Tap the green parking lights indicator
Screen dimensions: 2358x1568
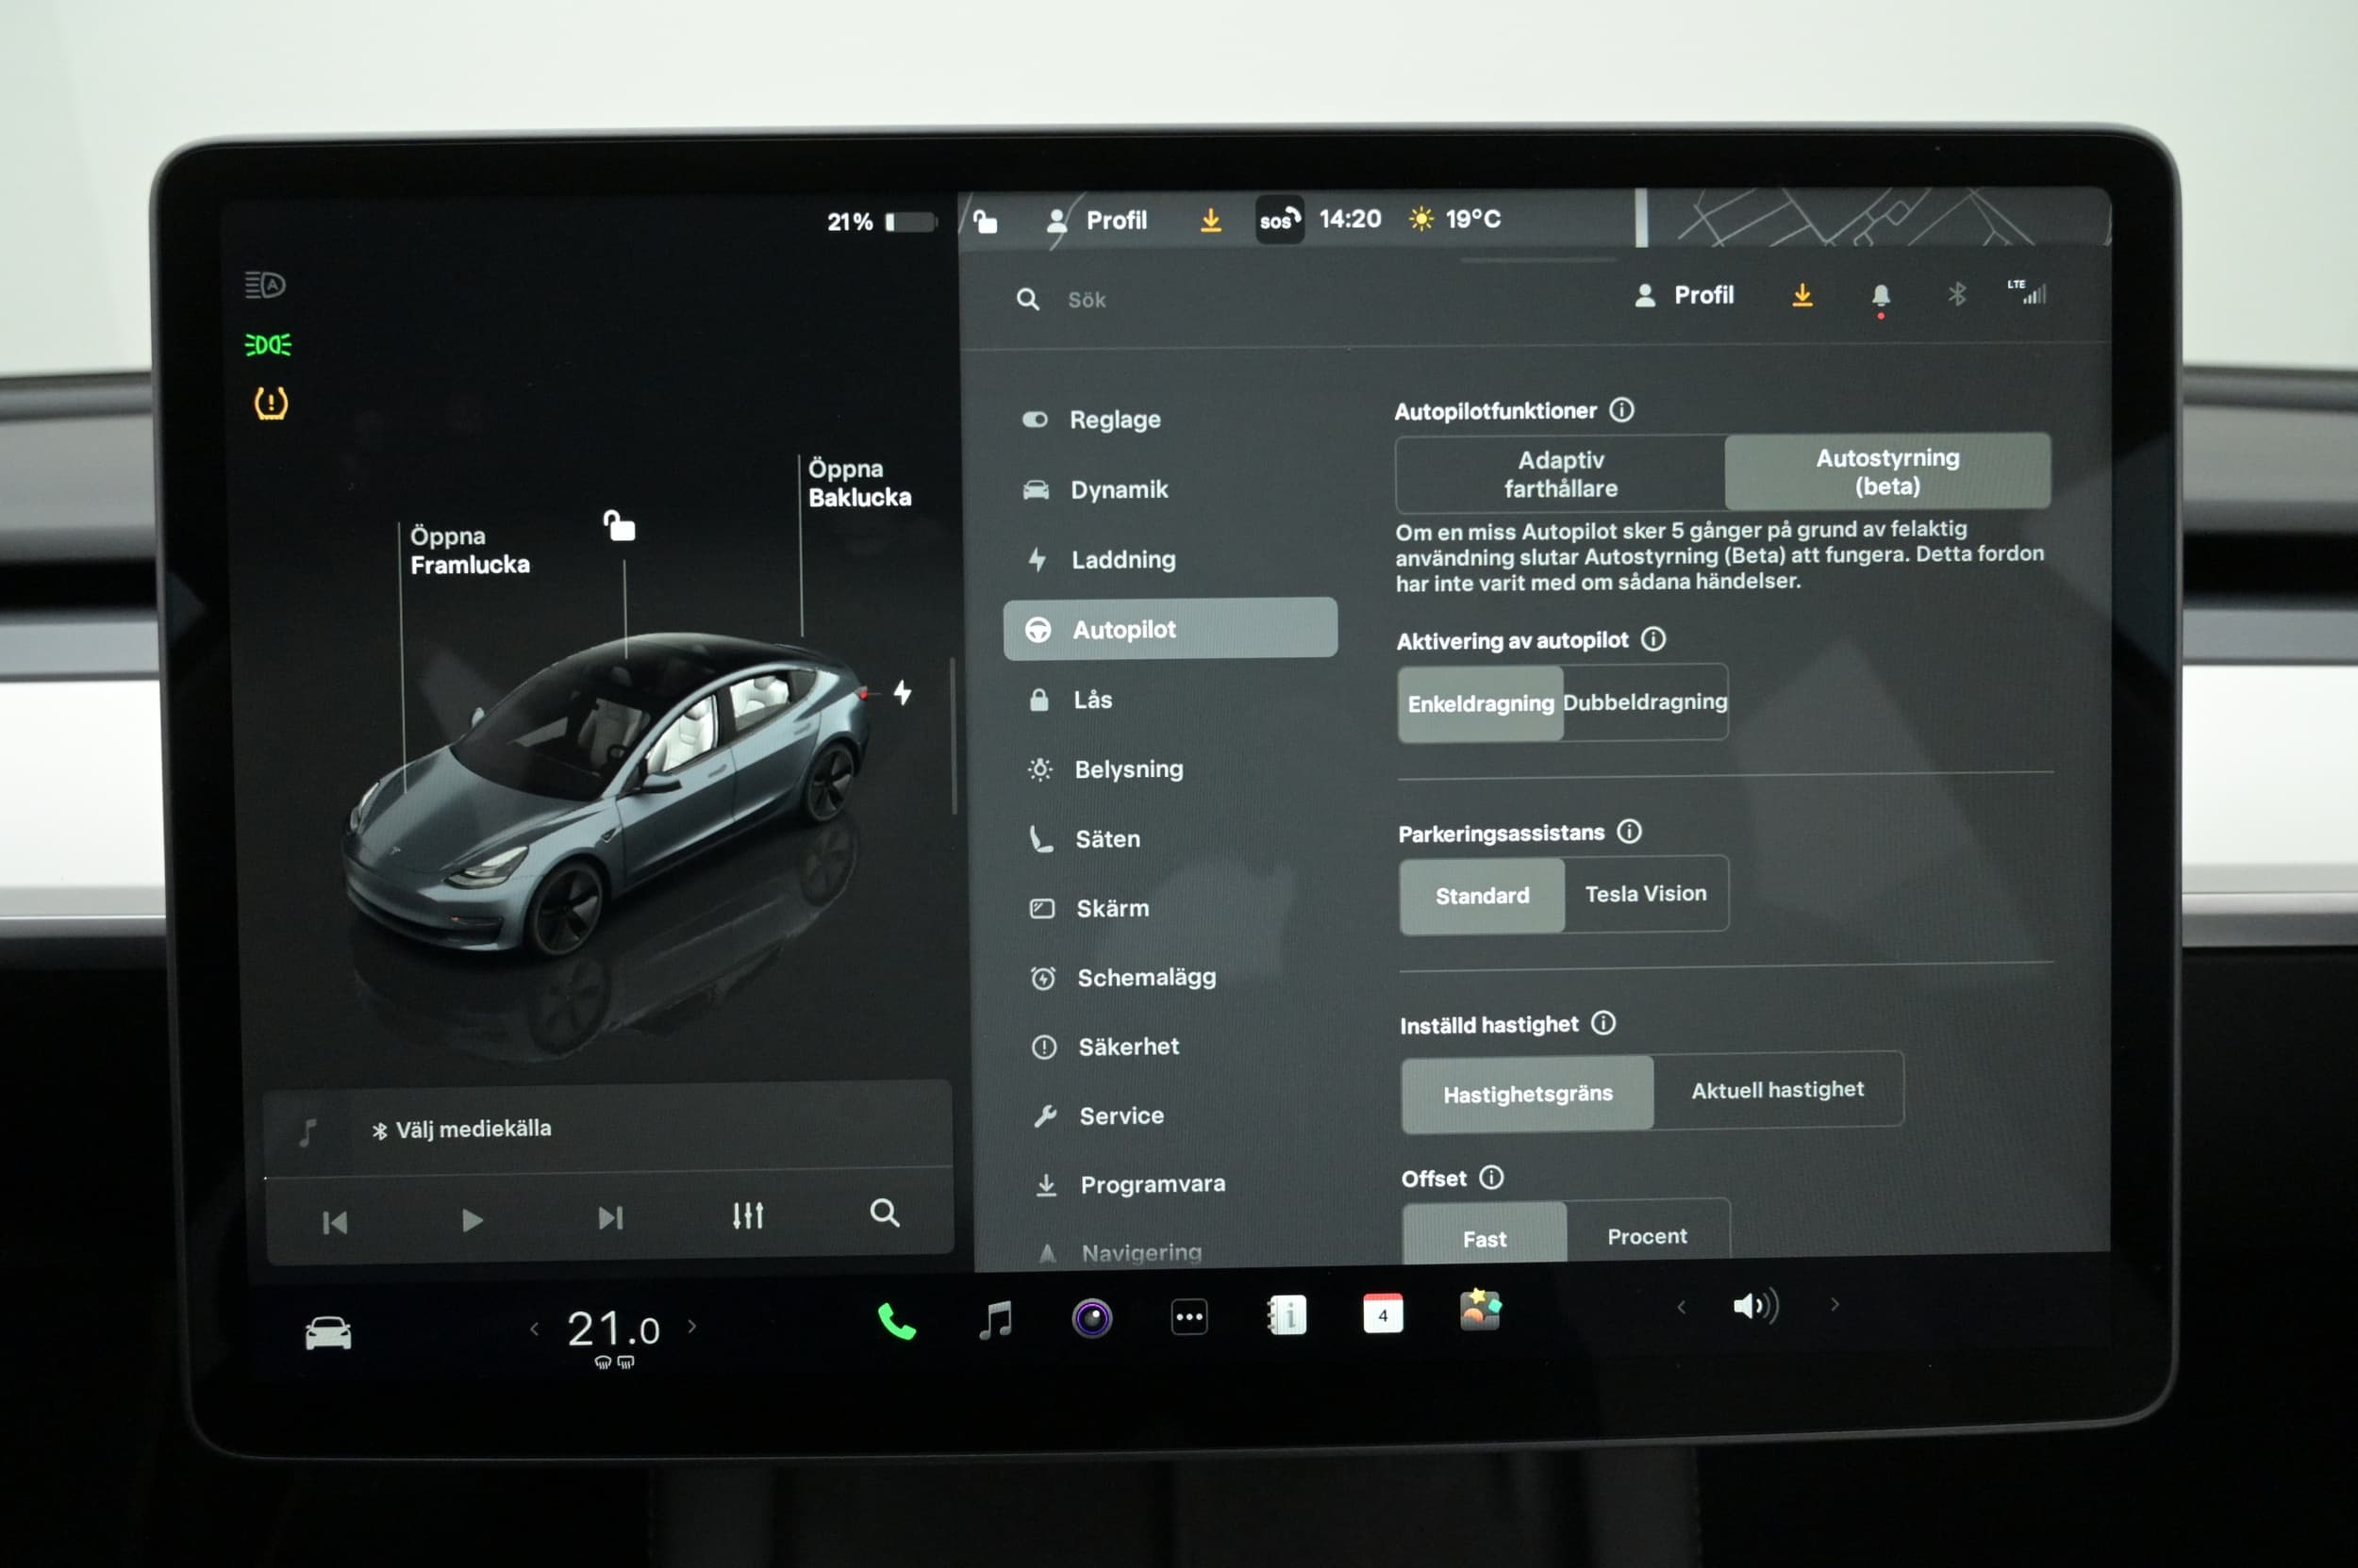click(268, 345)
